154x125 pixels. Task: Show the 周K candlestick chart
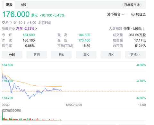(86, 55)
